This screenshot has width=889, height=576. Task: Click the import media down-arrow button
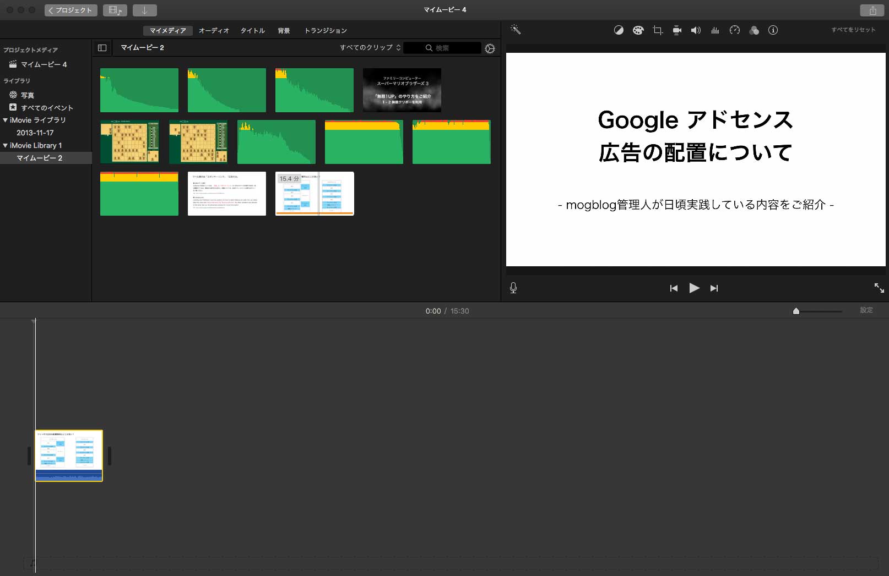click(144, 10)
